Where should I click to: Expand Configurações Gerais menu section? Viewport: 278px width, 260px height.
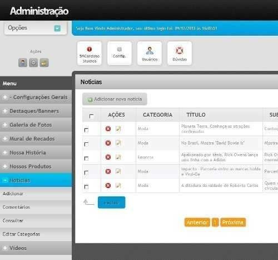(36, 97)
